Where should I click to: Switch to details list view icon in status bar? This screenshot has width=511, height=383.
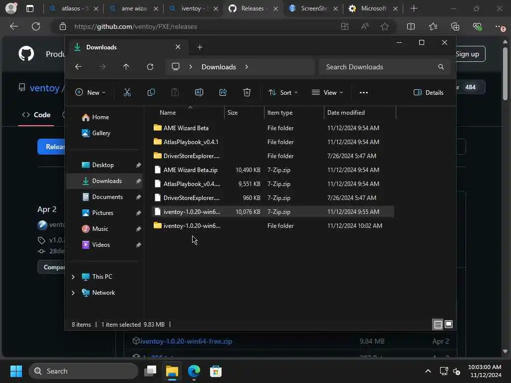[438, 324]
